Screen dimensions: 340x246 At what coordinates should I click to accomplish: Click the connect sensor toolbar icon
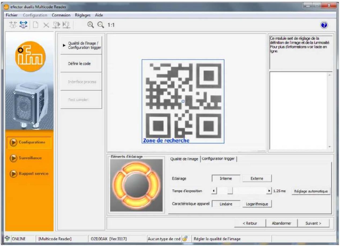[13, 25]
